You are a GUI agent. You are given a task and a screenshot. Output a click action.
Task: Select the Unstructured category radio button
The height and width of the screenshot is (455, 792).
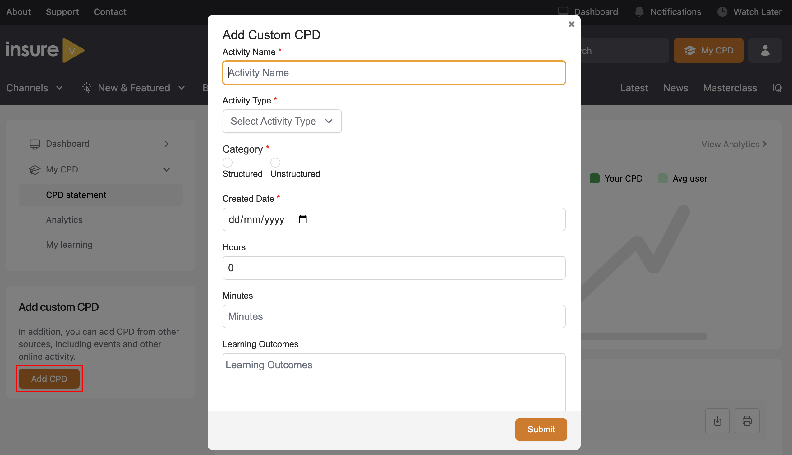[x=275, y=162]
